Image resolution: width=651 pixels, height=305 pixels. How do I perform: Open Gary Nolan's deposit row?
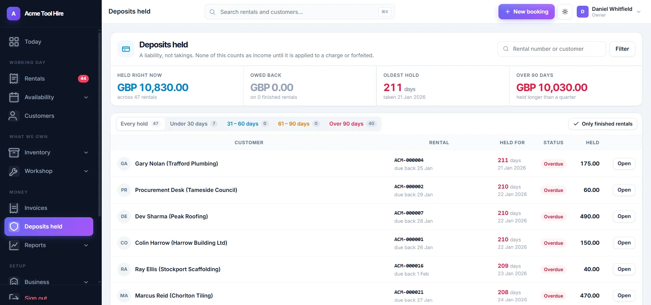coord(624,164)
